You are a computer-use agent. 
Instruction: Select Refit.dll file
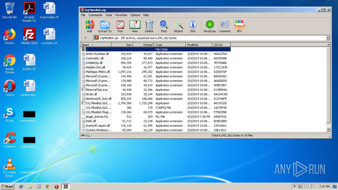pos(156,121)
